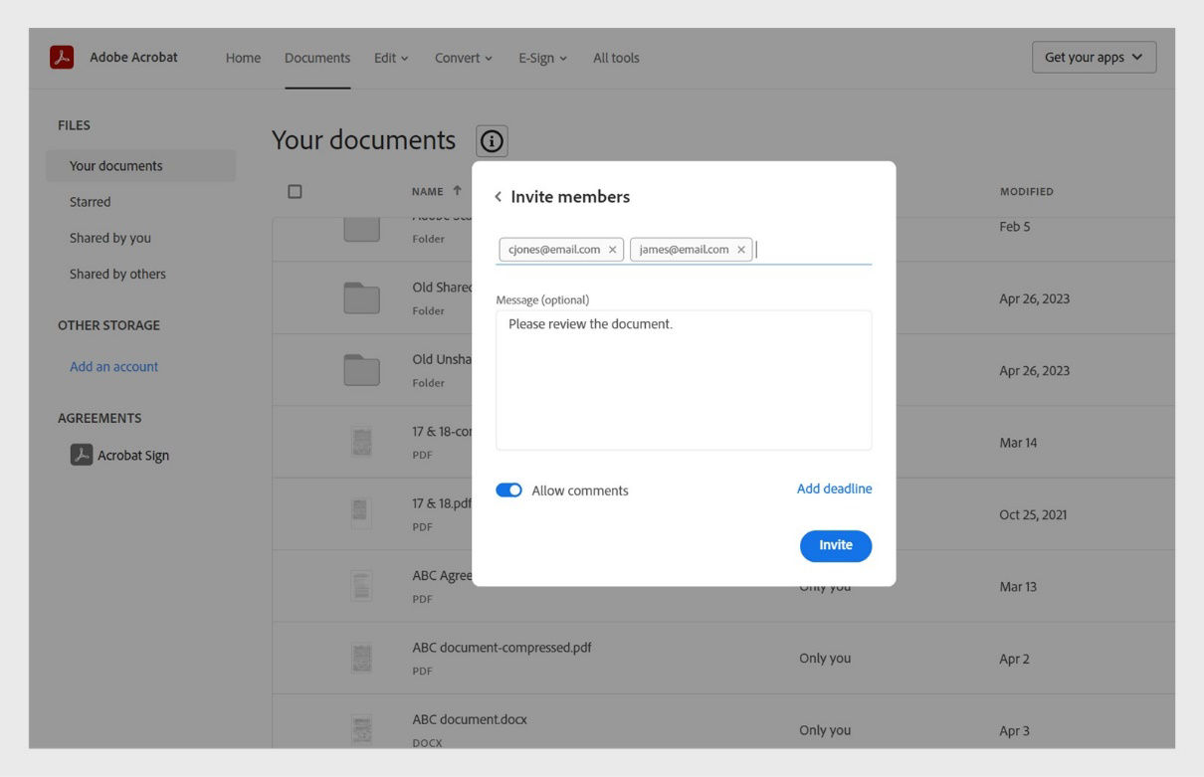Click the DOCX icon for ABC document.docx

click(360, 729)
